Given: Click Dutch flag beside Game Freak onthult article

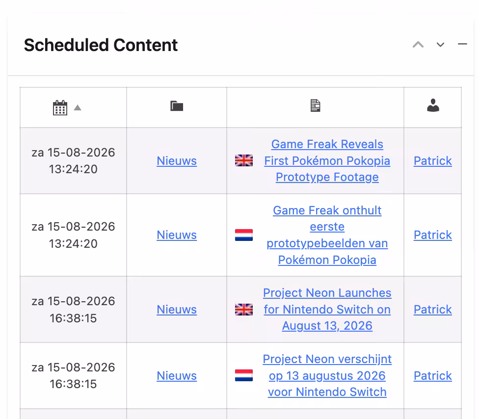Looking at the screenshot, I should [x=244, y=235].
